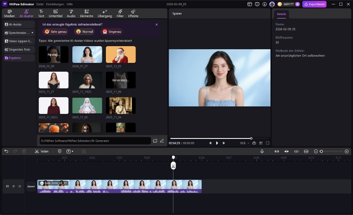Enter fullscreen preview
Image resolution: width=353 pixels, height=215 pixels.
pos(268,143)
